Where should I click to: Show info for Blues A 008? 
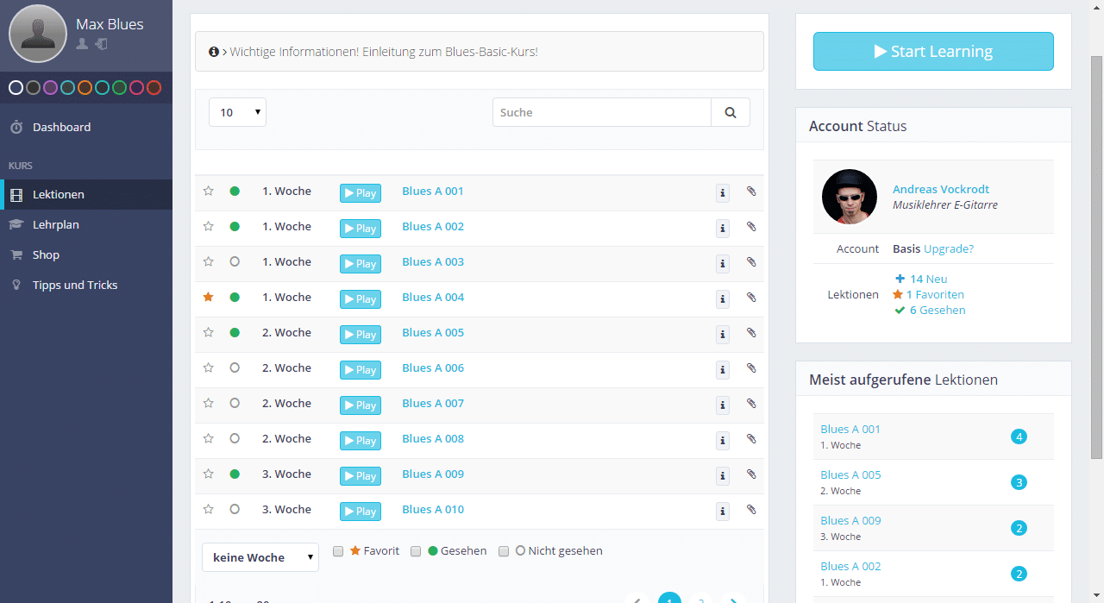tap(723, 440)
